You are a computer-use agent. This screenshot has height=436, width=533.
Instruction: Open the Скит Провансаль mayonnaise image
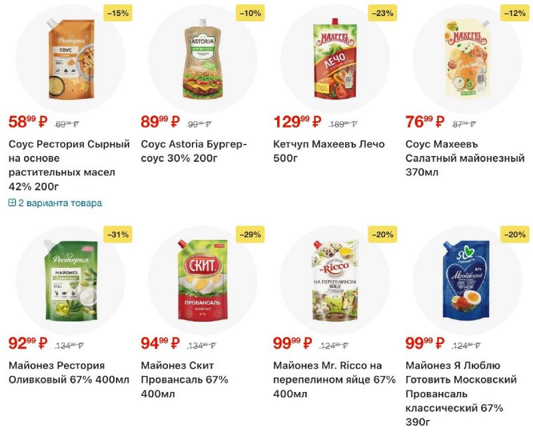point(203,279)
